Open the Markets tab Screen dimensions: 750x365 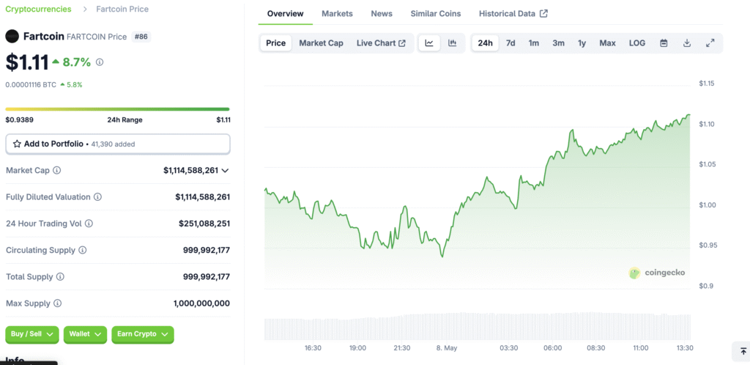coord(337,14)
